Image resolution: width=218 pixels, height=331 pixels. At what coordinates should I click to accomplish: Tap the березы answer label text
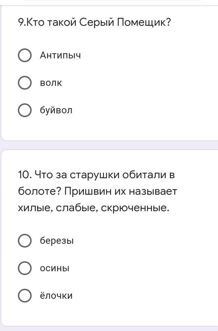click(x=57, y=241)
